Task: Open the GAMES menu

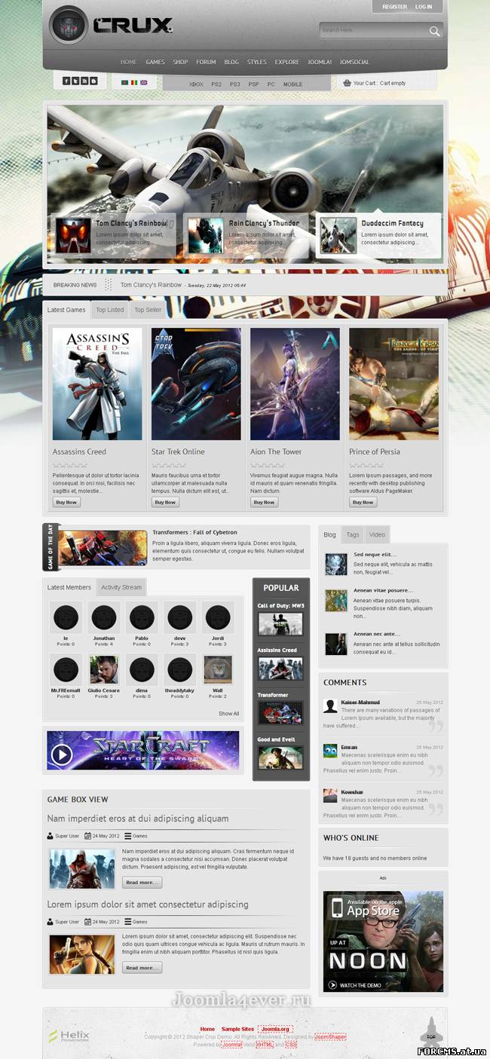Action: pyautogui.click(x=155, y=62)
